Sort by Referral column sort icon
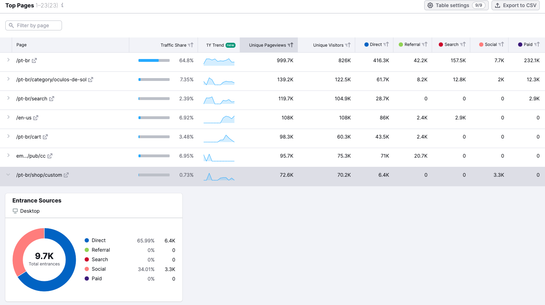This screenshot has height=305, width=545. [x=425, y=45]
